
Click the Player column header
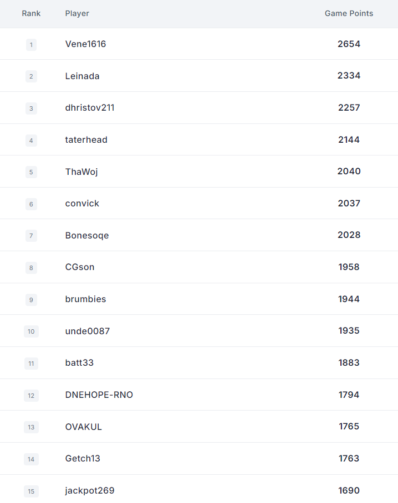77,13
